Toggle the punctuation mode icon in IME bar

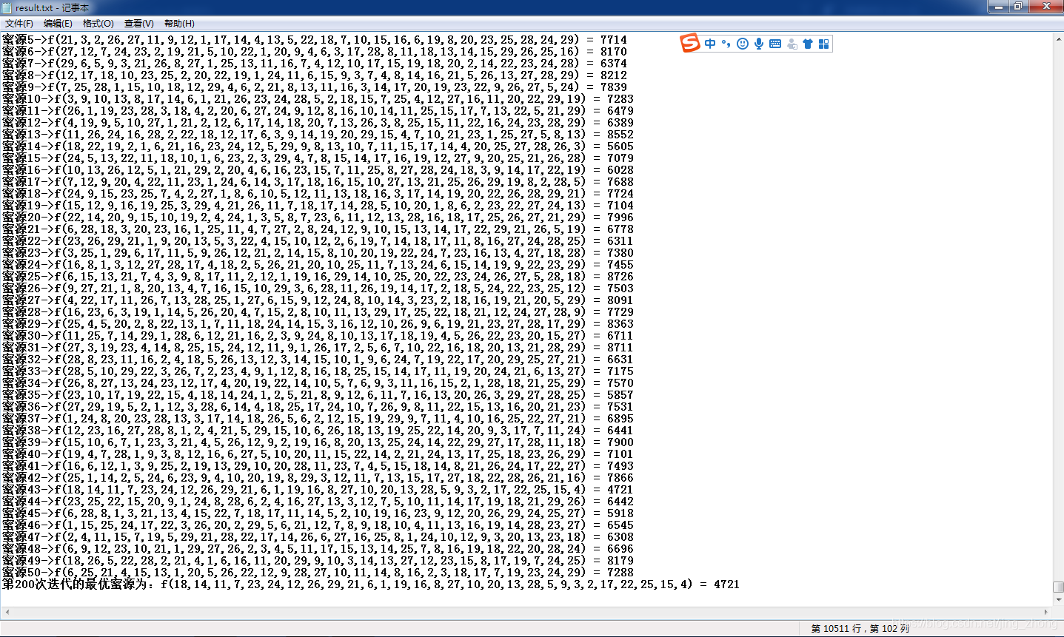[726, 44]
